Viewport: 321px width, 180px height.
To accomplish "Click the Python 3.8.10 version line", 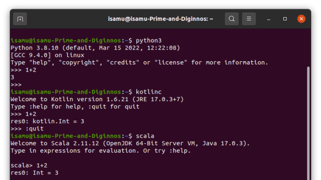I will (95, 48).
